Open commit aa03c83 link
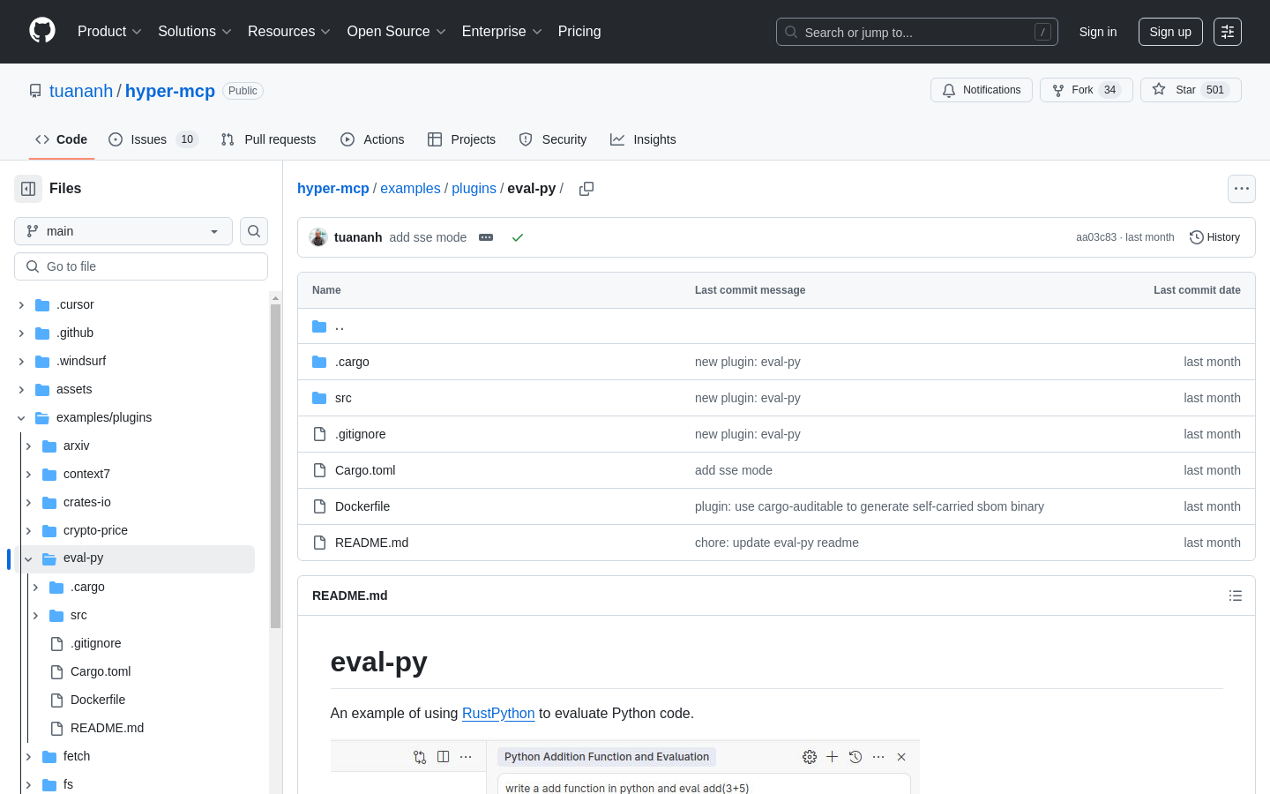Screen dimensions: 1270x794 click(1096, 237)
